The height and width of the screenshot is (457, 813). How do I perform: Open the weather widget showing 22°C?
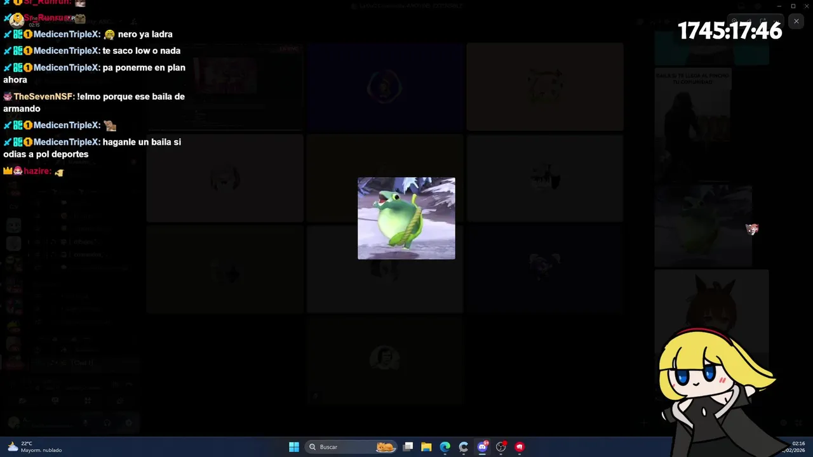pos(35,447)
